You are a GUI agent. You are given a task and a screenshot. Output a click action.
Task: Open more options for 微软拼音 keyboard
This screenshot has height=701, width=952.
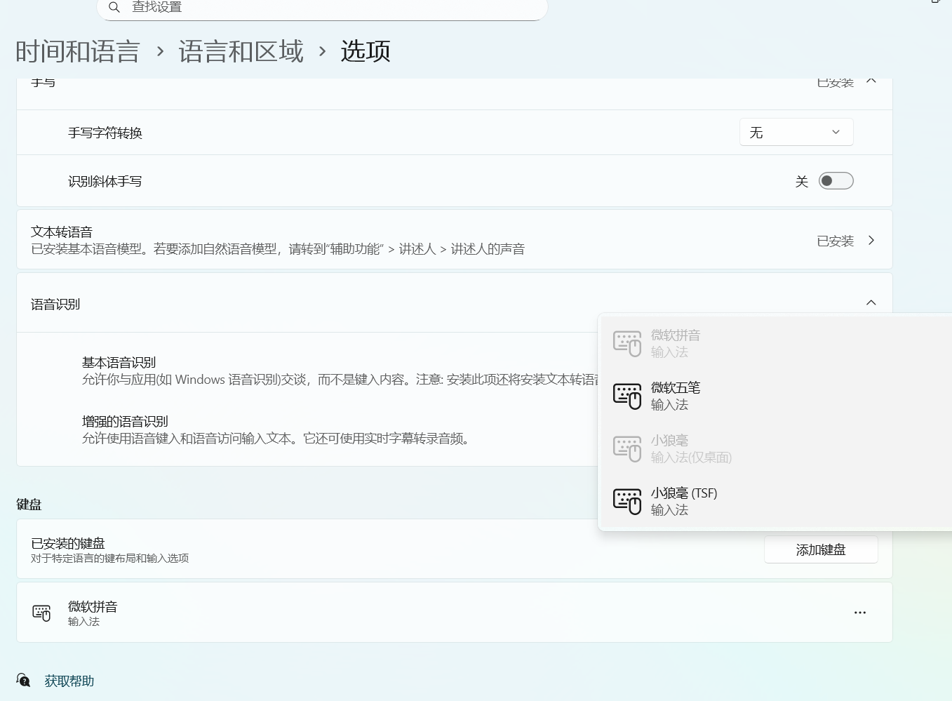[x=860, y=613]
